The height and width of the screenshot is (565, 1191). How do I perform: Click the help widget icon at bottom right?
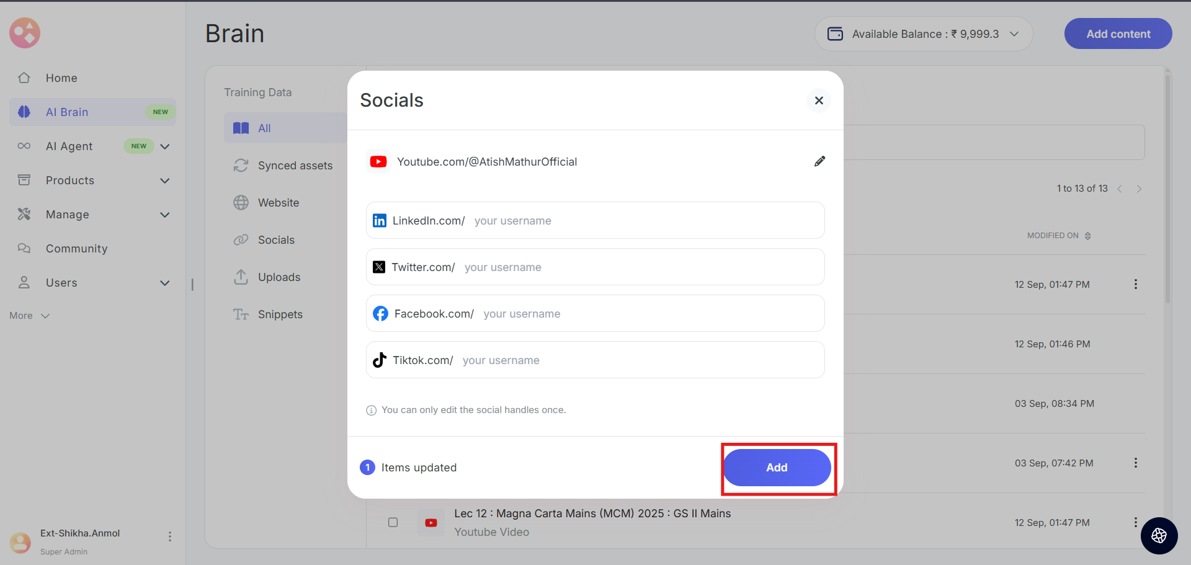1159,536
